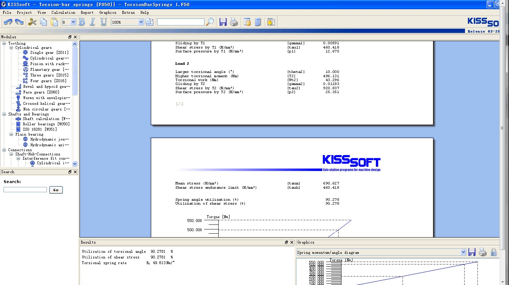This screenshot has width=509, height=285.
Task: Click the Face gears [Z060] icon
Action: click(18, 92)
